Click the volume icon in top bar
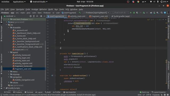The image size is (170, 96). (x=155, y=2)
